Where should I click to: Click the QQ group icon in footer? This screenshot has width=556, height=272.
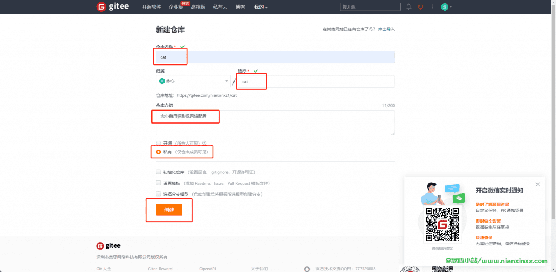tap(307, 269)
